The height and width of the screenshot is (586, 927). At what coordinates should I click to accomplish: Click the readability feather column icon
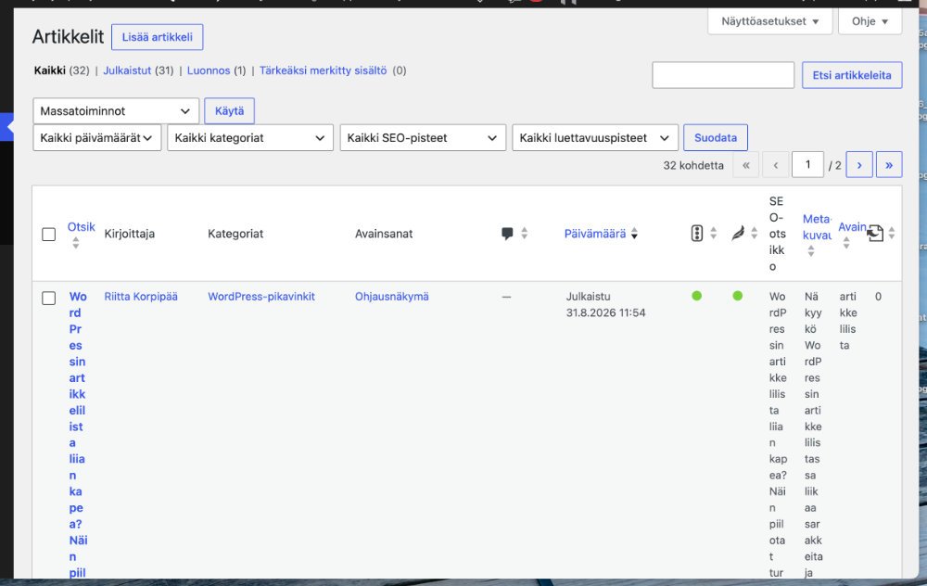click(x=738, y=233)
